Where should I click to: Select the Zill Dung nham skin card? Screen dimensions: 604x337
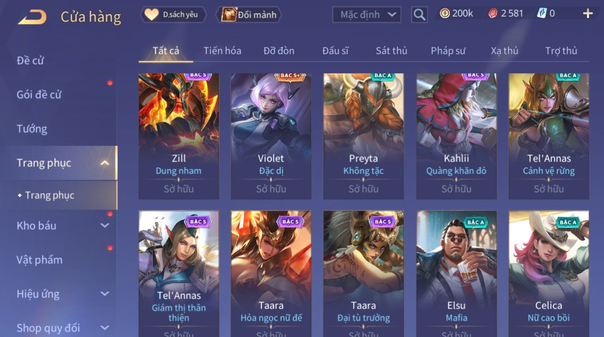(179, 136)
